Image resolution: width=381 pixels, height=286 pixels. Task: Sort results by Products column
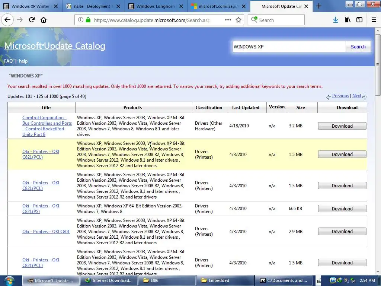[133, 108]
